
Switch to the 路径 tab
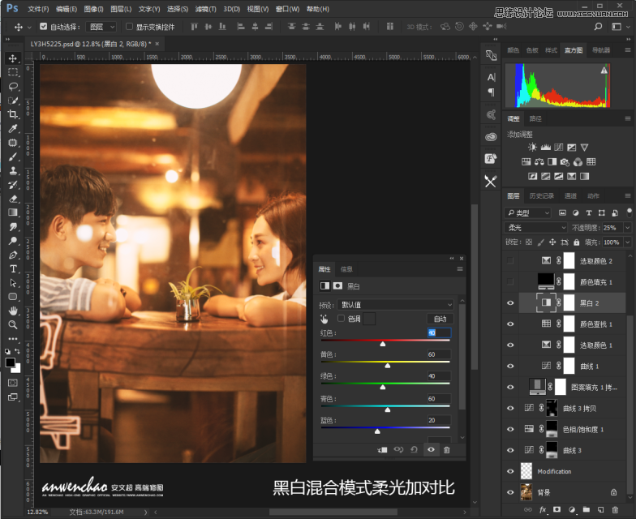click(x=535, y=118)
